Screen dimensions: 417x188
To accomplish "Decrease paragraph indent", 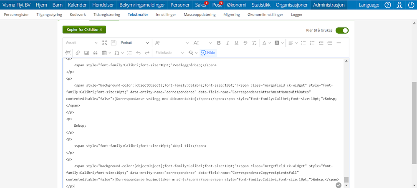I will click(x=321, y=43).
